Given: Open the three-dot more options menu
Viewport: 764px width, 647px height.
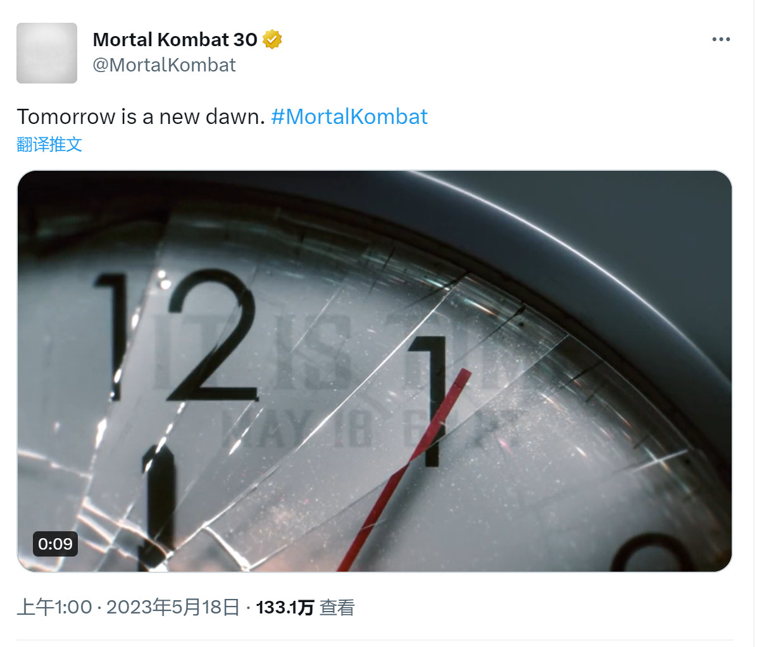Looking at the screenshot, I should click(721, 39).
